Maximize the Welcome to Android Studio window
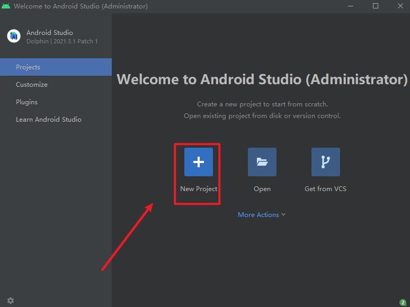Viewport: 410px width, 307px height. [x=376, y=6]
